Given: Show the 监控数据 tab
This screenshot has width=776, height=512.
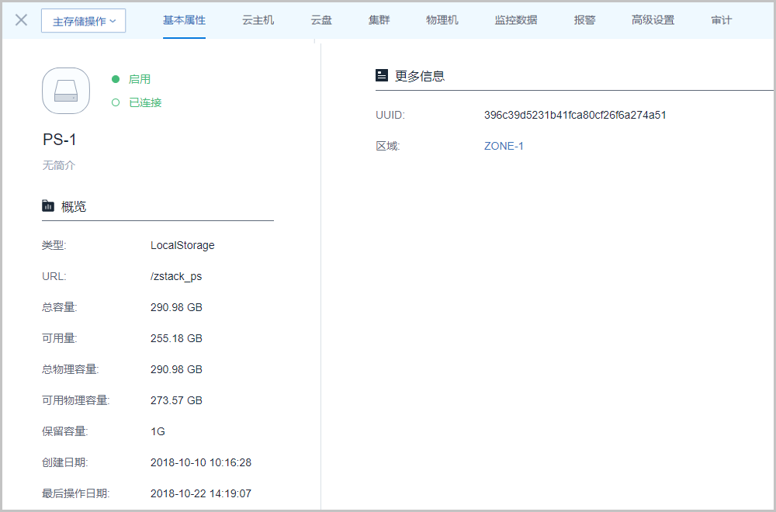Looking at the screenshot, I should coord(516,20).
